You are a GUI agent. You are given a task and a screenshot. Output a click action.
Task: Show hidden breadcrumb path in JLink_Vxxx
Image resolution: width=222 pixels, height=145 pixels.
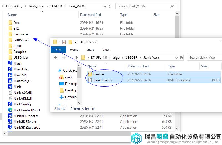pyautogui.click(x=88, y=58)
